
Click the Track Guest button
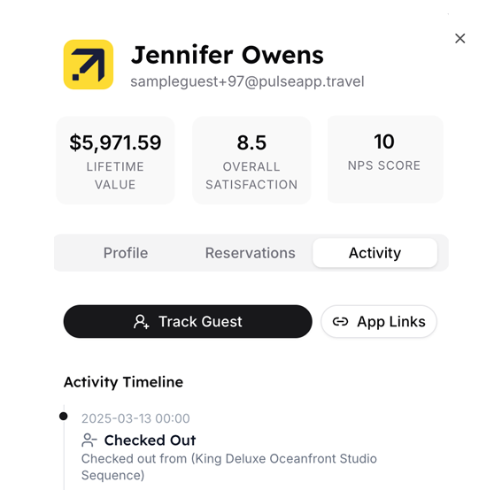188,321
